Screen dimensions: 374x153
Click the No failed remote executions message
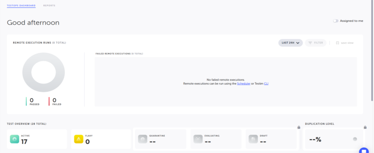click(x=226, y=80)
